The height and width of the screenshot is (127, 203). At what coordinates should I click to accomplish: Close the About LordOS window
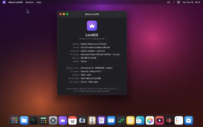[x=60, y=14]
